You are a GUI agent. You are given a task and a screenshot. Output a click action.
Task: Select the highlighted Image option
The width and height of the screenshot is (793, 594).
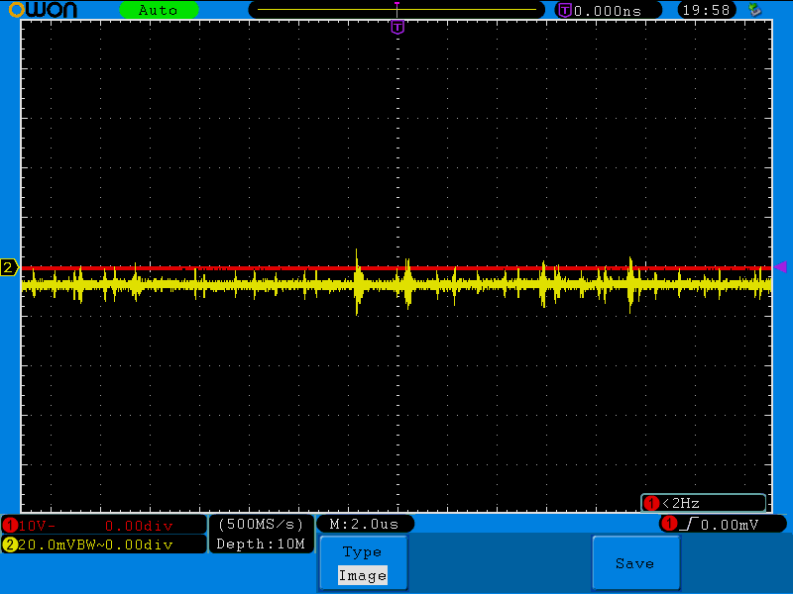click(362, 575)
